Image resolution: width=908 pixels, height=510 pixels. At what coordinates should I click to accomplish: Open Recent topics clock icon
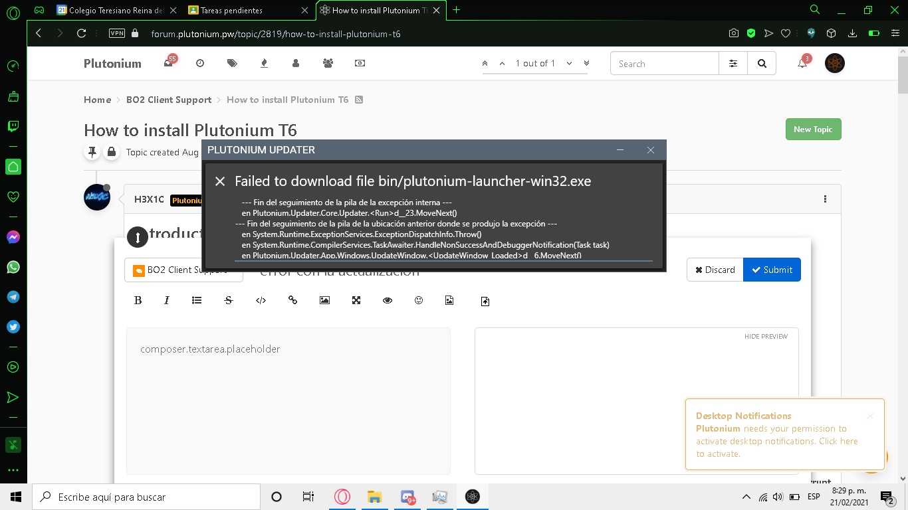click(x=200, y=63)
